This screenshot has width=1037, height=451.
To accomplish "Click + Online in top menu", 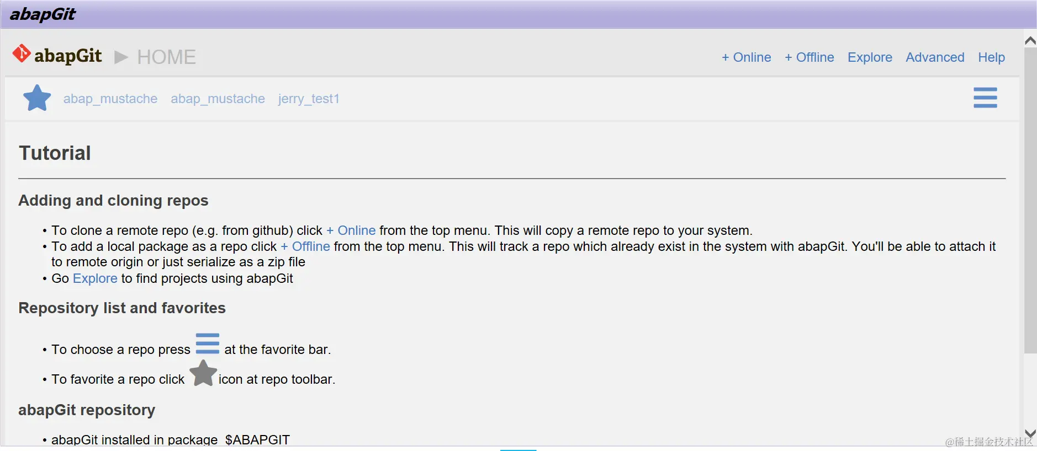I will (x=747, y=57).
